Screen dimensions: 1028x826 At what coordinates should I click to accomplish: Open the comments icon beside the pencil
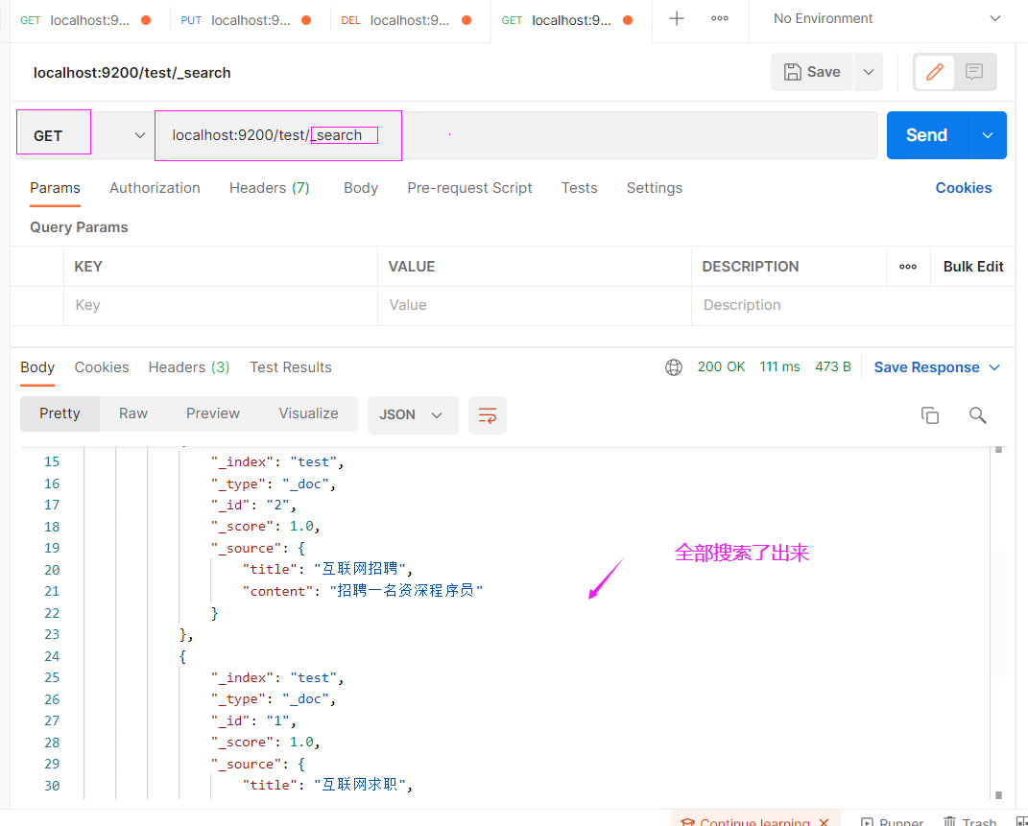point(973,71)
